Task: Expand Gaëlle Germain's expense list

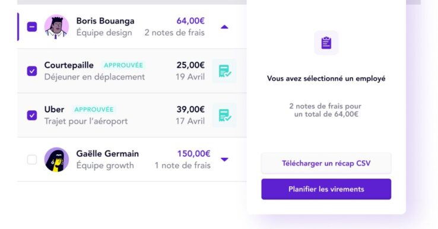Action: point(224,160)
